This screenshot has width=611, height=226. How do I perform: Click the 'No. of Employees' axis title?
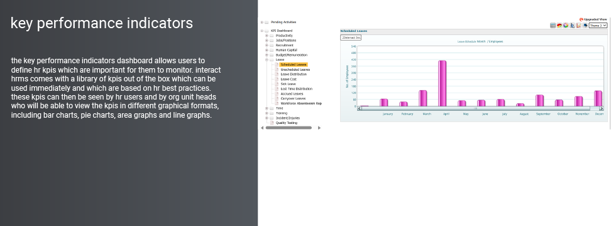[x=347, y=76]
